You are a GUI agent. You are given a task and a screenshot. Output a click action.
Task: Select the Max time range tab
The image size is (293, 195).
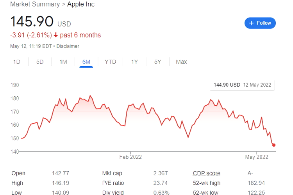click(181, 62)
